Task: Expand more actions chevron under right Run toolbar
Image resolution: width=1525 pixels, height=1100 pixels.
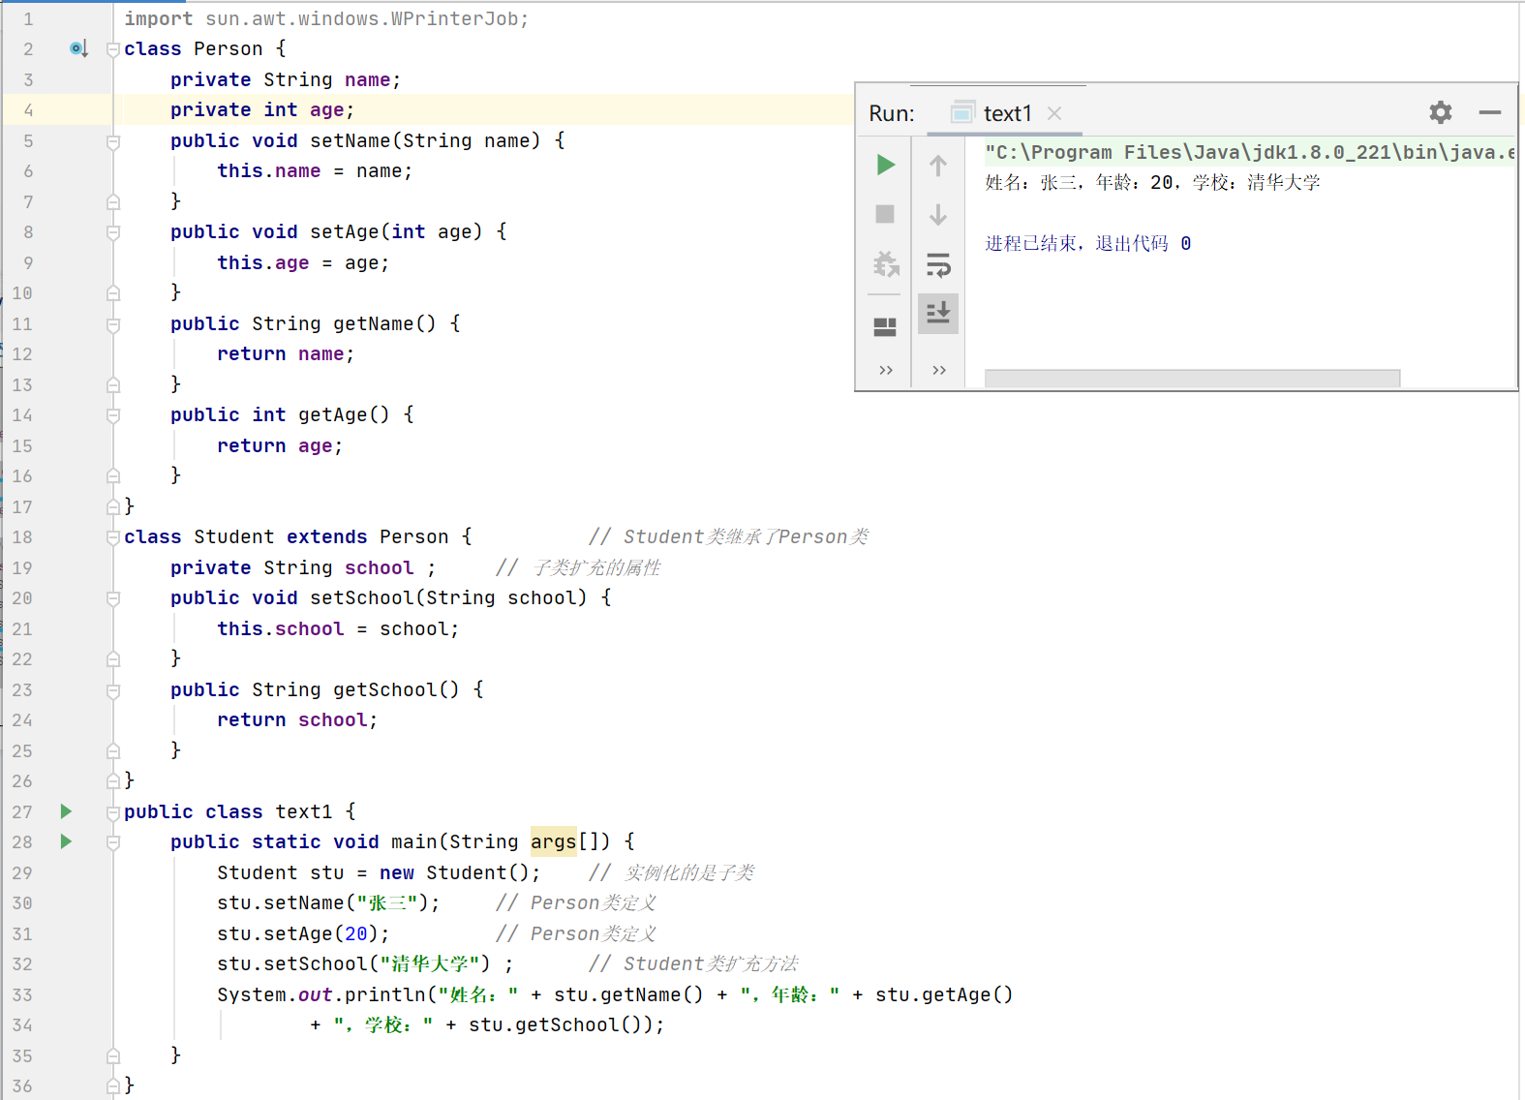Action: pos(939,370)
